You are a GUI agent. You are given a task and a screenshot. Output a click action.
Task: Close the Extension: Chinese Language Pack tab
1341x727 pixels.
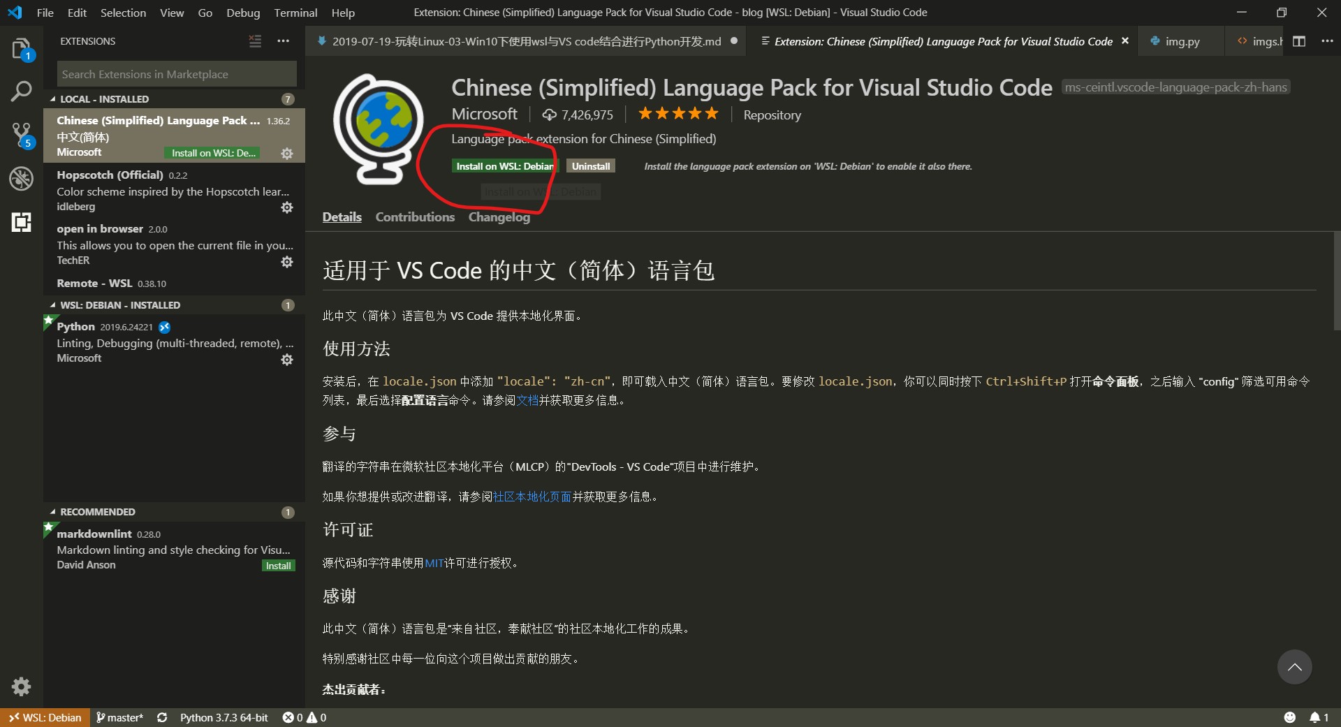pyautogui.click(x=1125, y=41)
